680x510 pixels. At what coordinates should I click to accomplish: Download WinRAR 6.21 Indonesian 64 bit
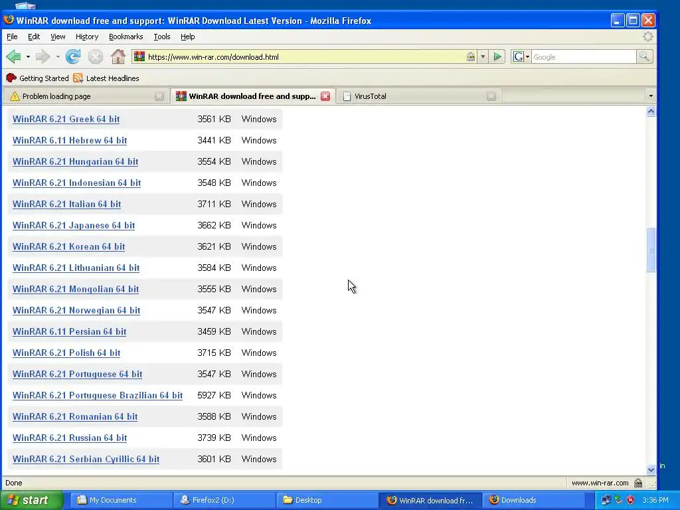click(76, 183)
